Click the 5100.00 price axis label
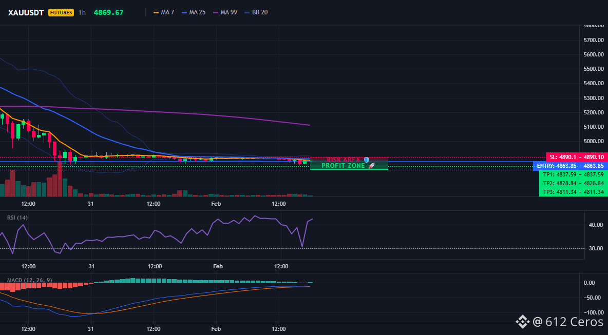 594,127
